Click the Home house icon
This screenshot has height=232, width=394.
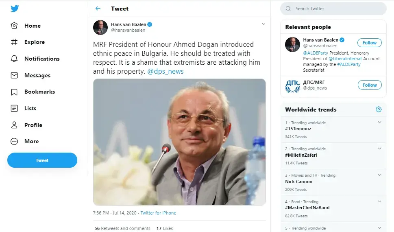pyautogui.click(x=15, y=26)
